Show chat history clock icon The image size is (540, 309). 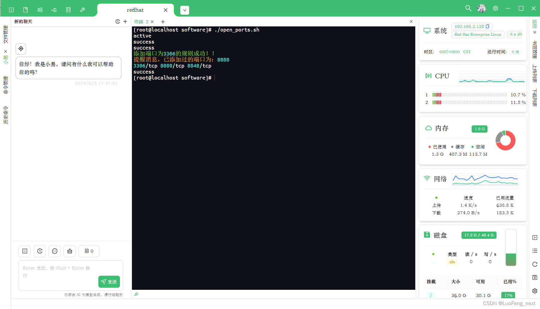(118, 22)
